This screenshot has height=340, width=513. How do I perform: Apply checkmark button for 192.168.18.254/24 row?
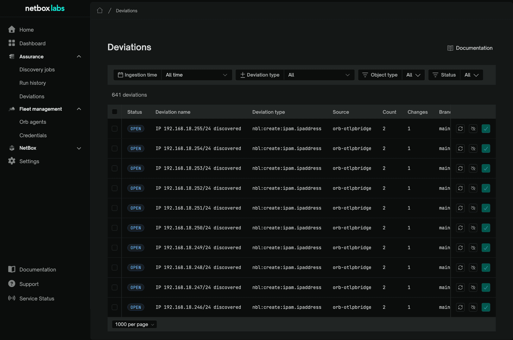[x=486, y=148]
